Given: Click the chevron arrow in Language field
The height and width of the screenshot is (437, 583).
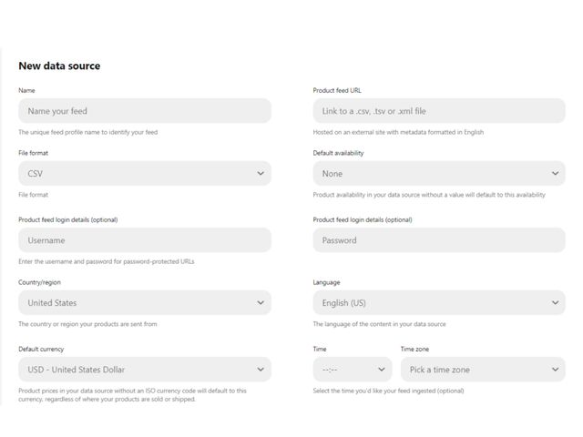Looking at the screenshot, I should tap(556, 302).
